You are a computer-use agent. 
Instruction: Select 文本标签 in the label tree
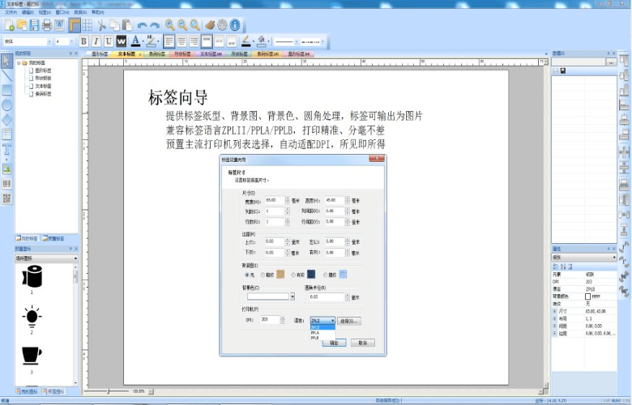43,86
